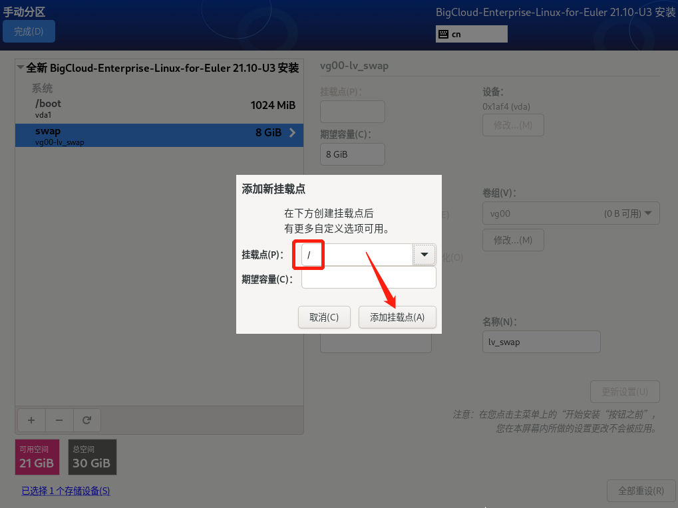Click the minus icon to remove a mount point

(59, 420)
